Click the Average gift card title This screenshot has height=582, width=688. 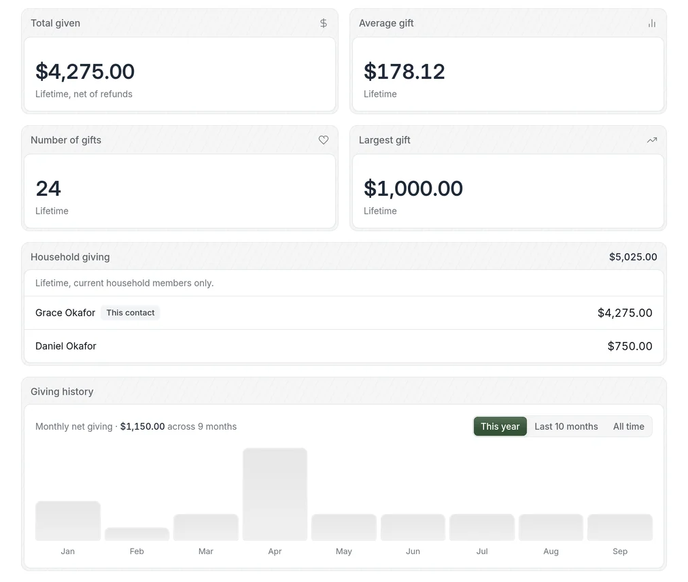386,23
